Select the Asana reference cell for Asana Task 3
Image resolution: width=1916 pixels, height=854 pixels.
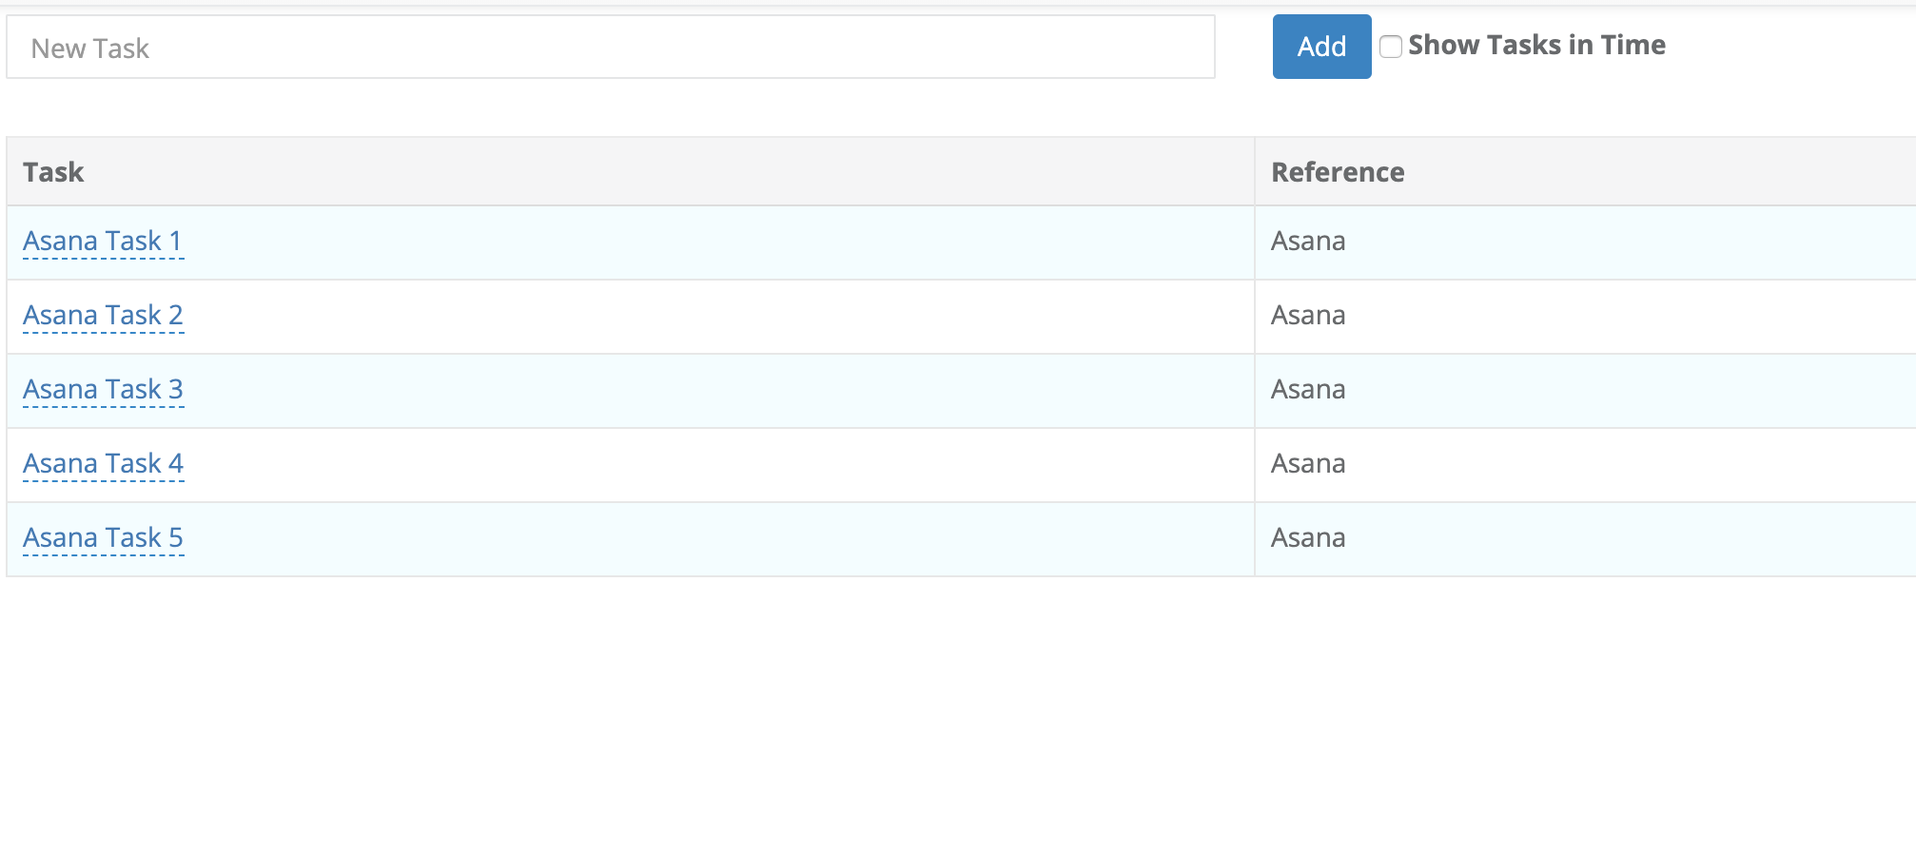[x=1585, y=391]
